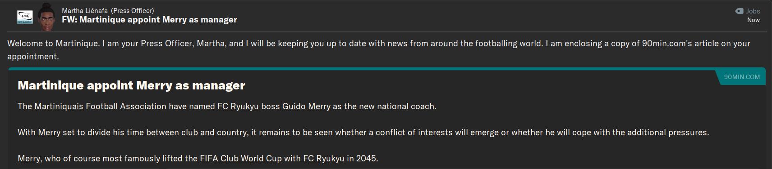The height and width of the screenshot is (169, 772).
Task: Click Merry link in second paragraph
Action: (x=49, y=133)
